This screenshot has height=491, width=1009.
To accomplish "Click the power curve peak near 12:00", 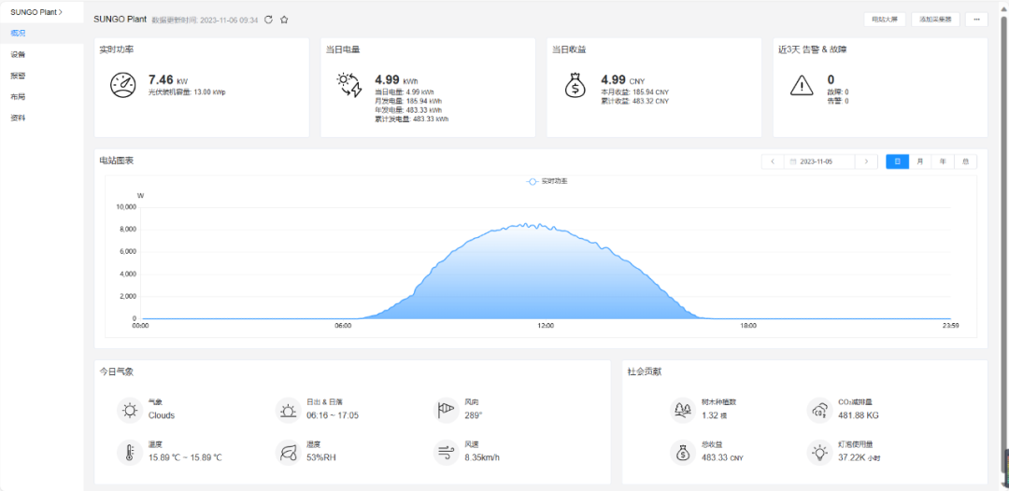I will click(x=528, y=224).
